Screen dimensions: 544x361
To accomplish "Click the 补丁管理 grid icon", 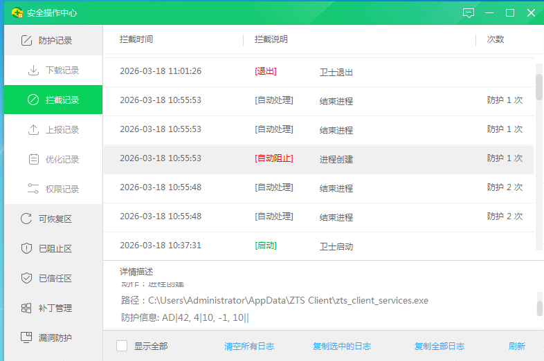I will [26, 308].
